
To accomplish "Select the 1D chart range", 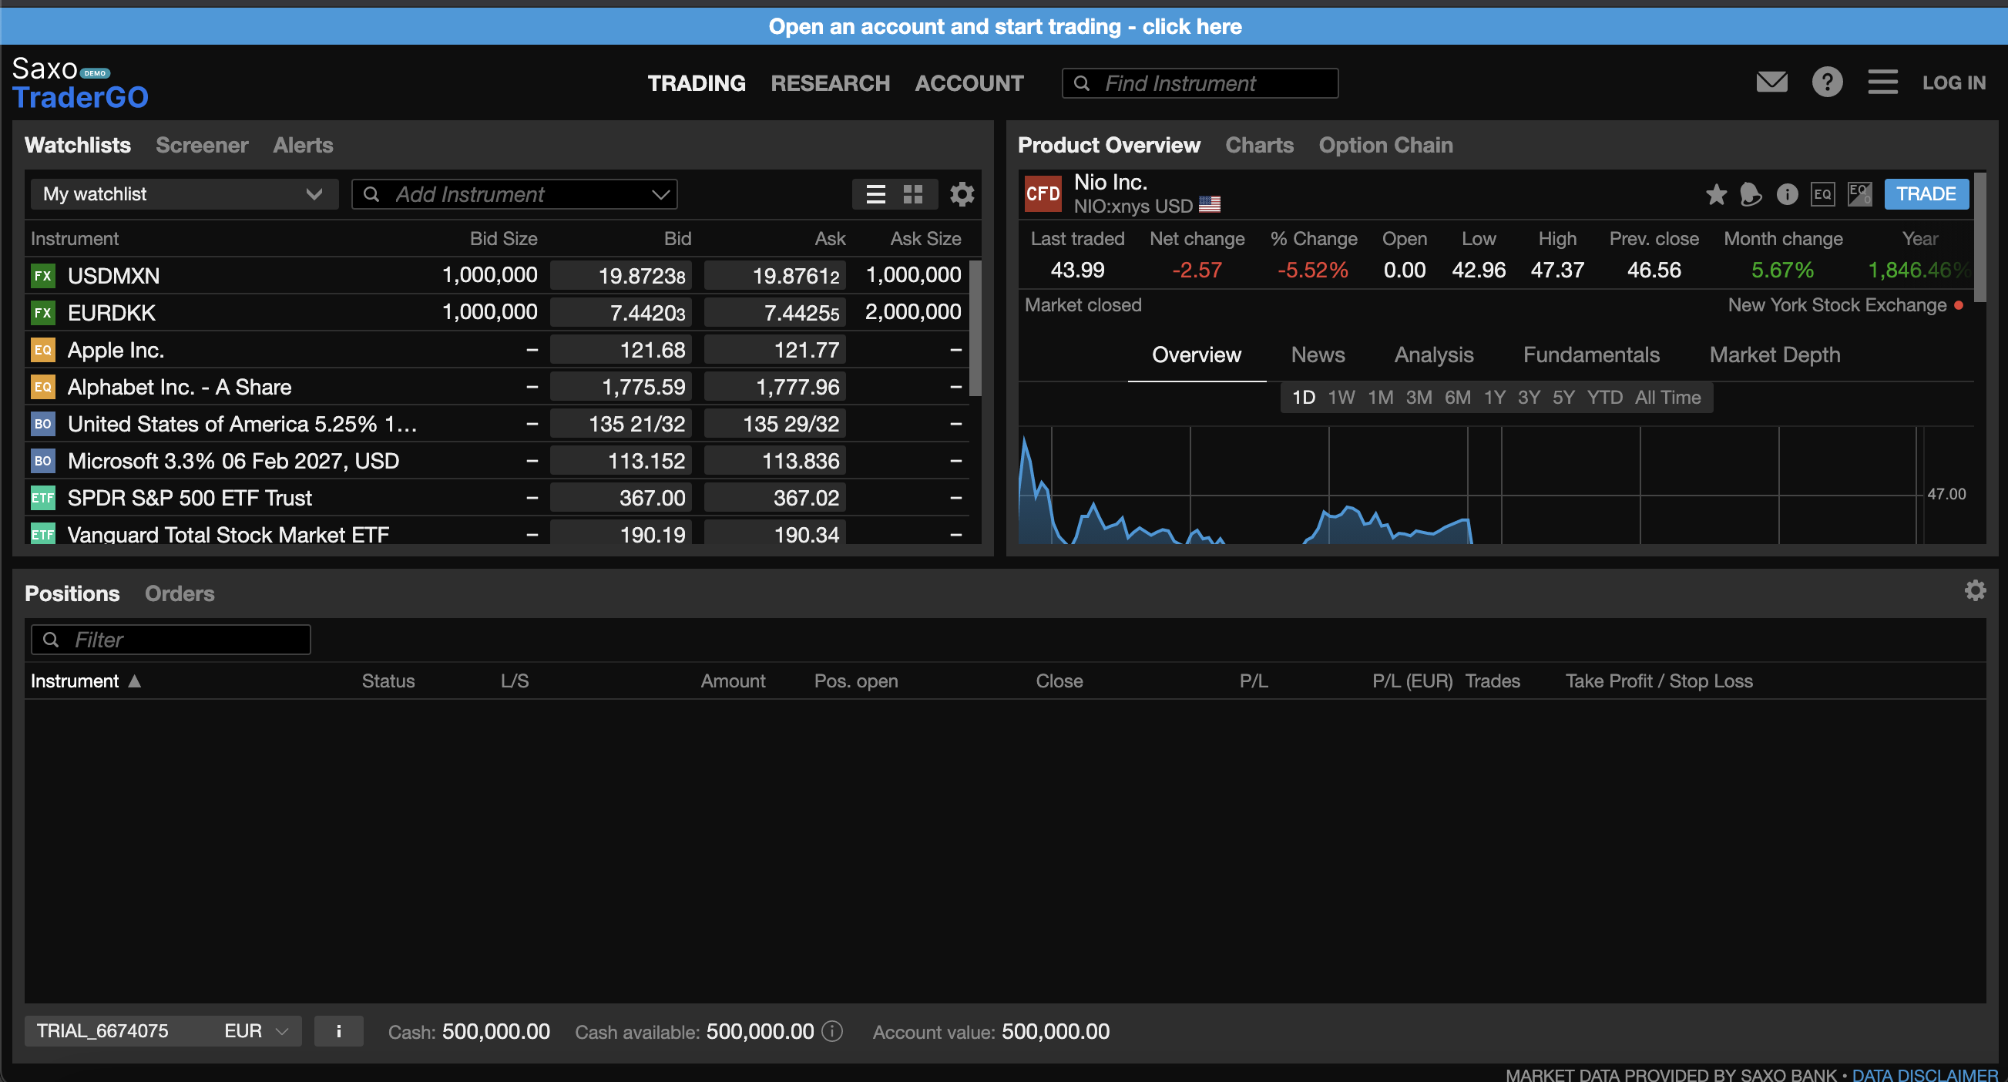I will point(1303,398).
